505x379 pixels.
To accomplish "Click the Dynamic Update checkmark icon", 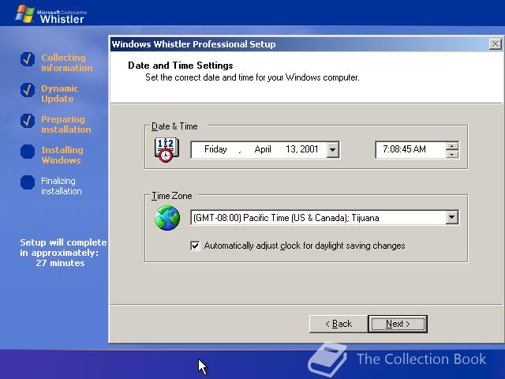I will click(x=28, y=90).
